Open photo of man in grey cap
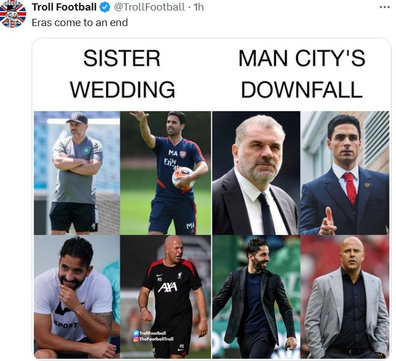Screen dimensions: 396x361 pyautogui.click(x=77, y=172)
